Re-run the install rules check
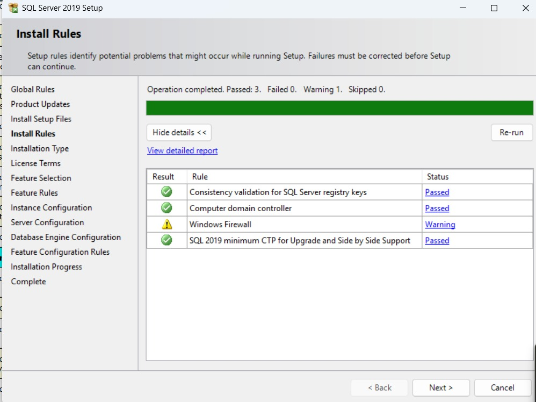This screenshot has height=402, width=536. (511, 132)
